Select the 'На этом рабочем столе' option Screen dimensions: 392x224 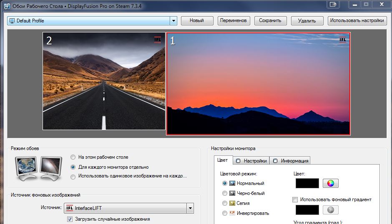[x=73, y=157]
